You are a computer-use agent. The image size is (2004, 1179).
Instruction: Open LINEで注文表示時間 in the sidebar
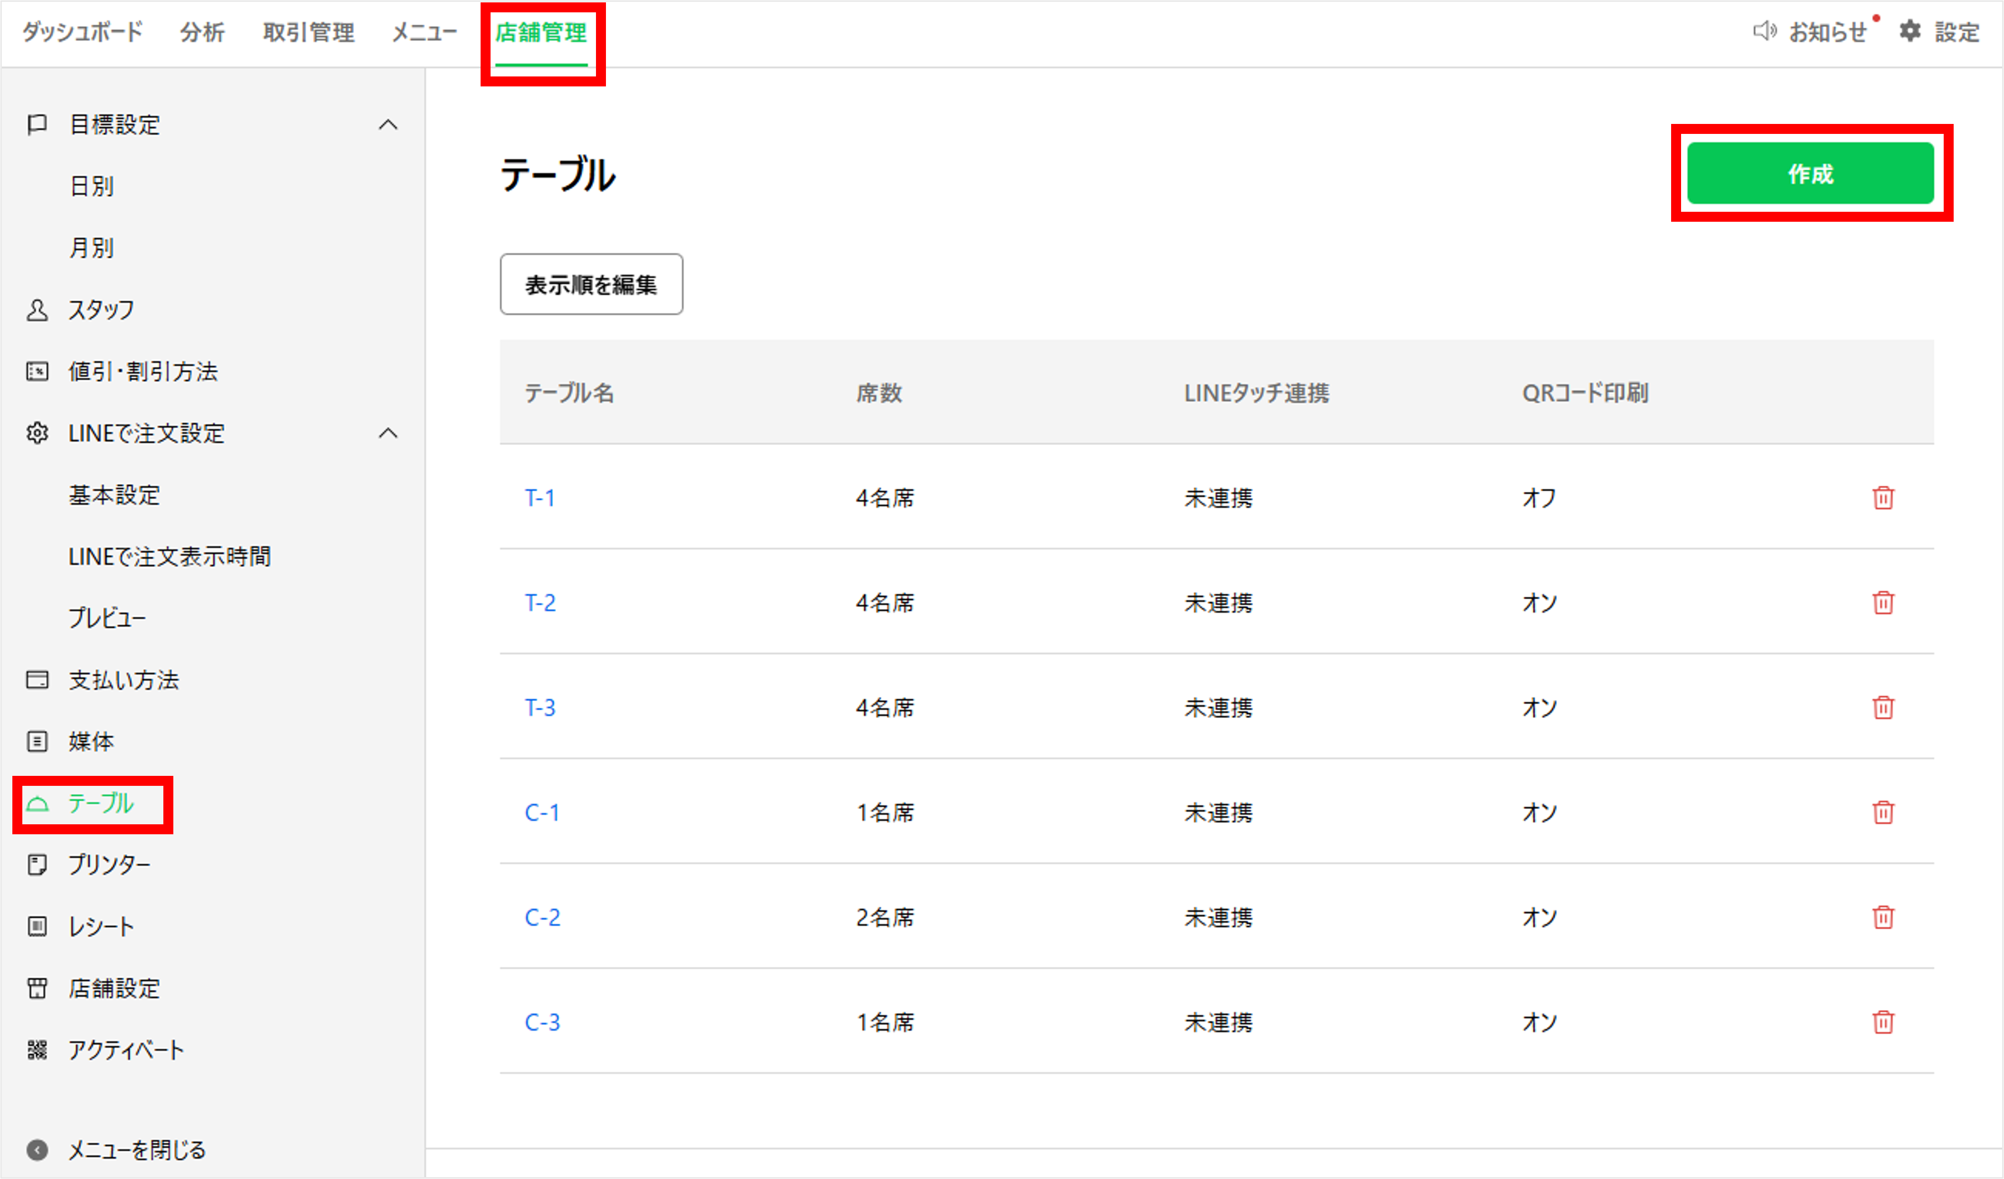click(x=170, y=556)
